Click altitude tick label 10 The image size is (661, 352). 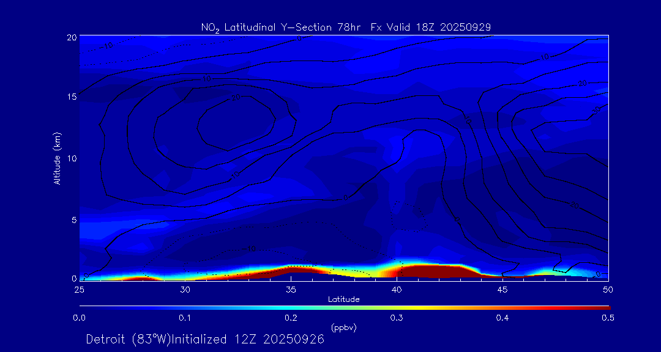click(x=71, y=158)
